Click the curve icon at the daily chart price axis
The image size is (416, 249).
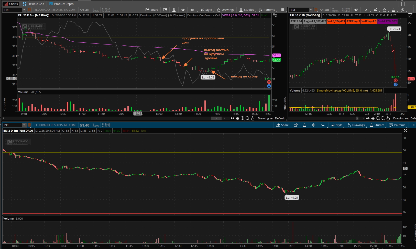tap(410, 15)
